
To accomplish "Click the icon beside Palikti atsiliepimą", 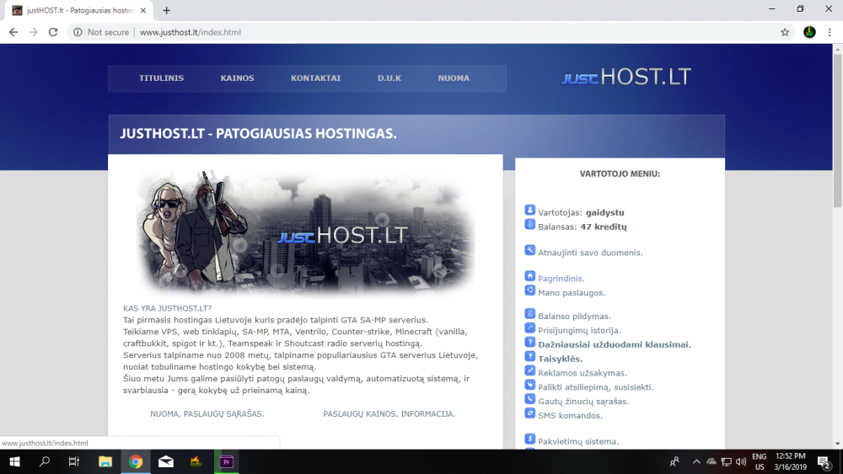I will [529, 385].
